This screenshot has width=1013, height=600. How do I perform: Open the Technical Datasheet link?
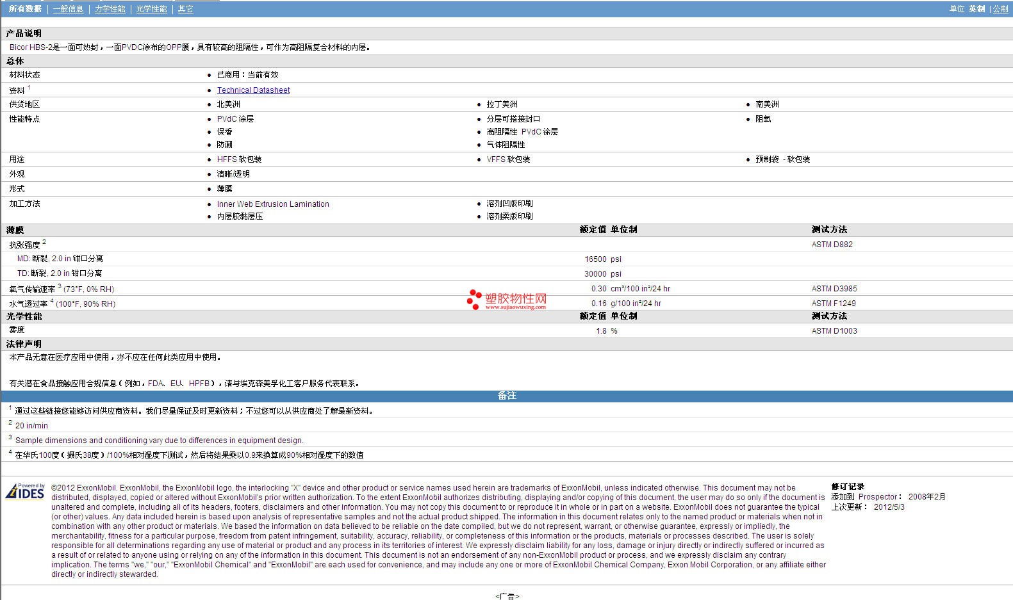click(253, 90)
